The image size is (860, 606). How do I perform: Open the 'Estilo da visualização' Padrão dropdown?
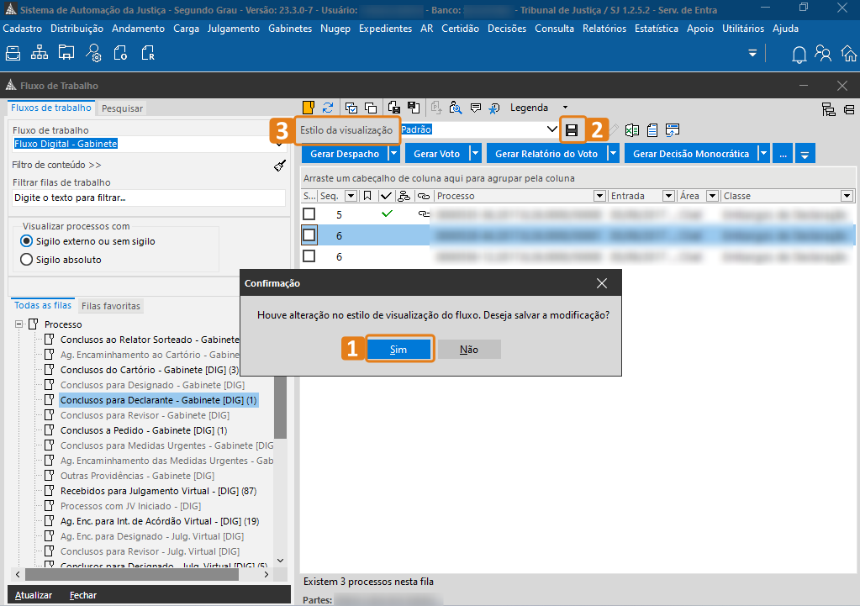[x=551, y=130]
